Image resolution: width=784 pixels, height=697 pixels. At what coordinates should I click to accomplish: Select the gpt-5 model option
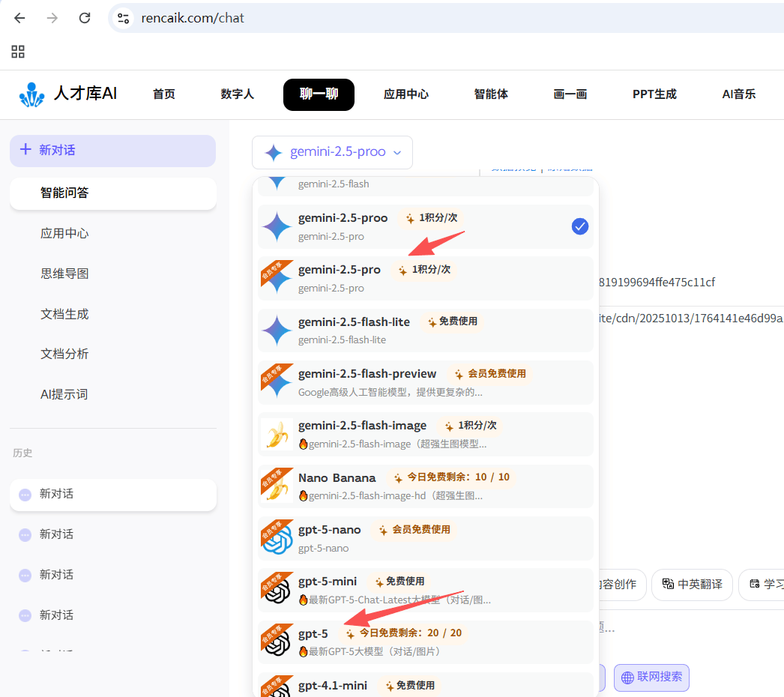click(313, 634)
